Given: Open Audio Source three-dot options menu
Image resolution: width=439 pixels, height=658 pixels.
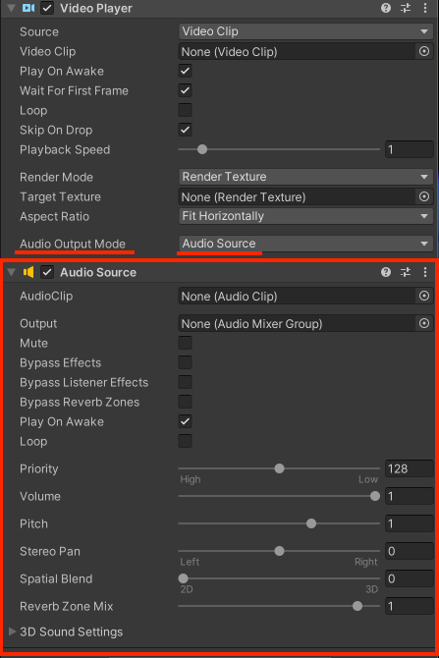Looking at the screenshot, I should point(425,272).
